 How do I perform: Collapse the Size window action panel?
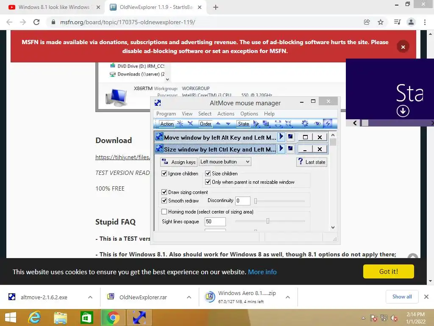point(305,149)
